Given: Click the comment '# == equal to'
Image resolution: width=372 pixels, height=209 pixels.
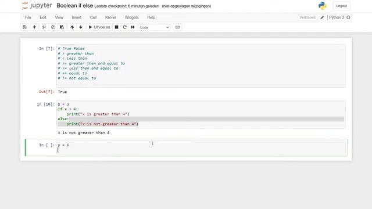Looking at the screenshot, I should (72, 73).
